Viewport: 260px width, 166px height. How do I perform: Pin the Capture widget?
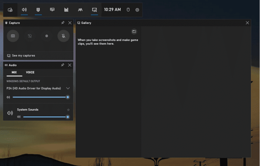click(x=63, y=23)
